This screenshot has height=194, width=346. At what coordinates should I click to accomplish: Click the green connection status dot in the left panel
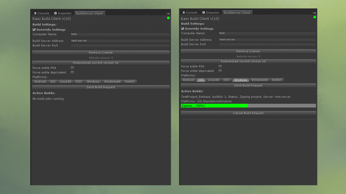168,18
